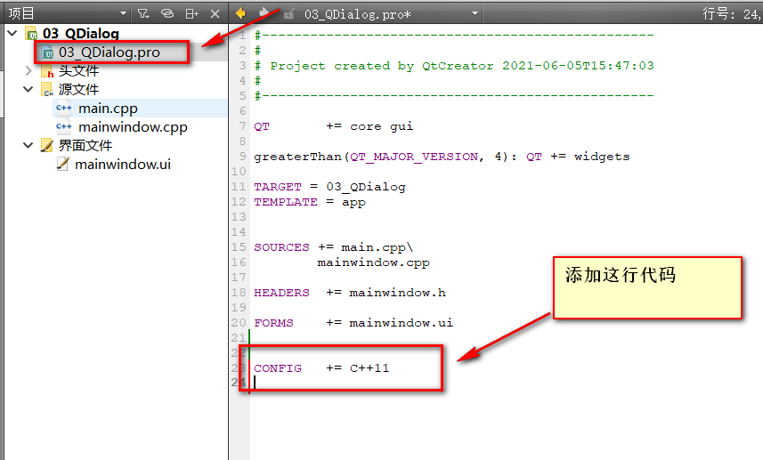The image size is (763, 460).
Task: Click the 头文件 folder icon
Action: coord(47,71)
